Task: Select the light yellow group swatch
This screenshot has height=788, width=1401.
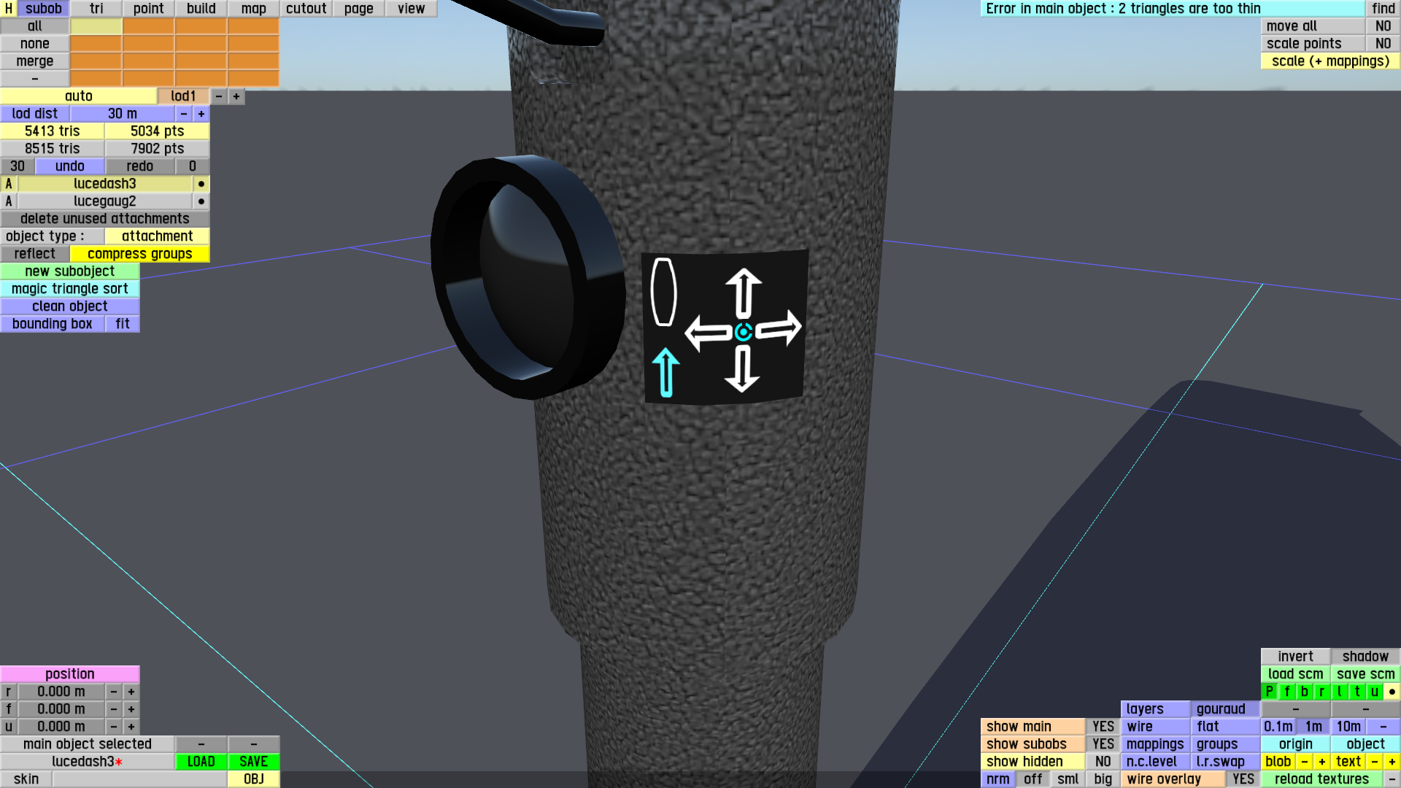Action: (96, 26)
